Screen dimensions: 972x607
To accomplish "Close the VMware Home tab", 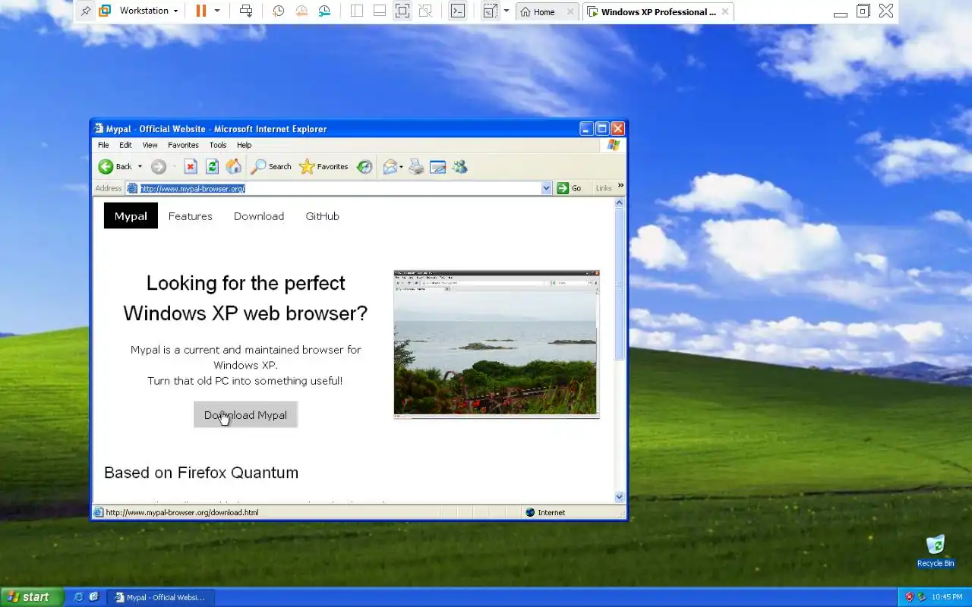I will click(570, 11).
